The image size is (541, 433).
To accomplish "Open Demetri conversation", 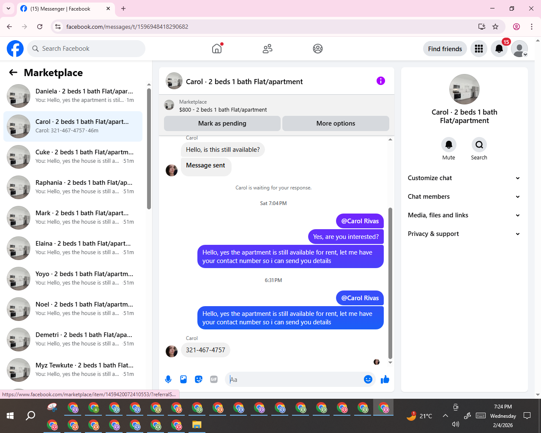I will point(73,340).
